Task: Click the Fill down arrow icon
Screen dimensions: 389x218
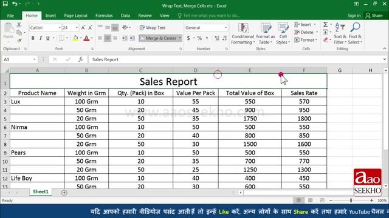Action: click(325, 32)
